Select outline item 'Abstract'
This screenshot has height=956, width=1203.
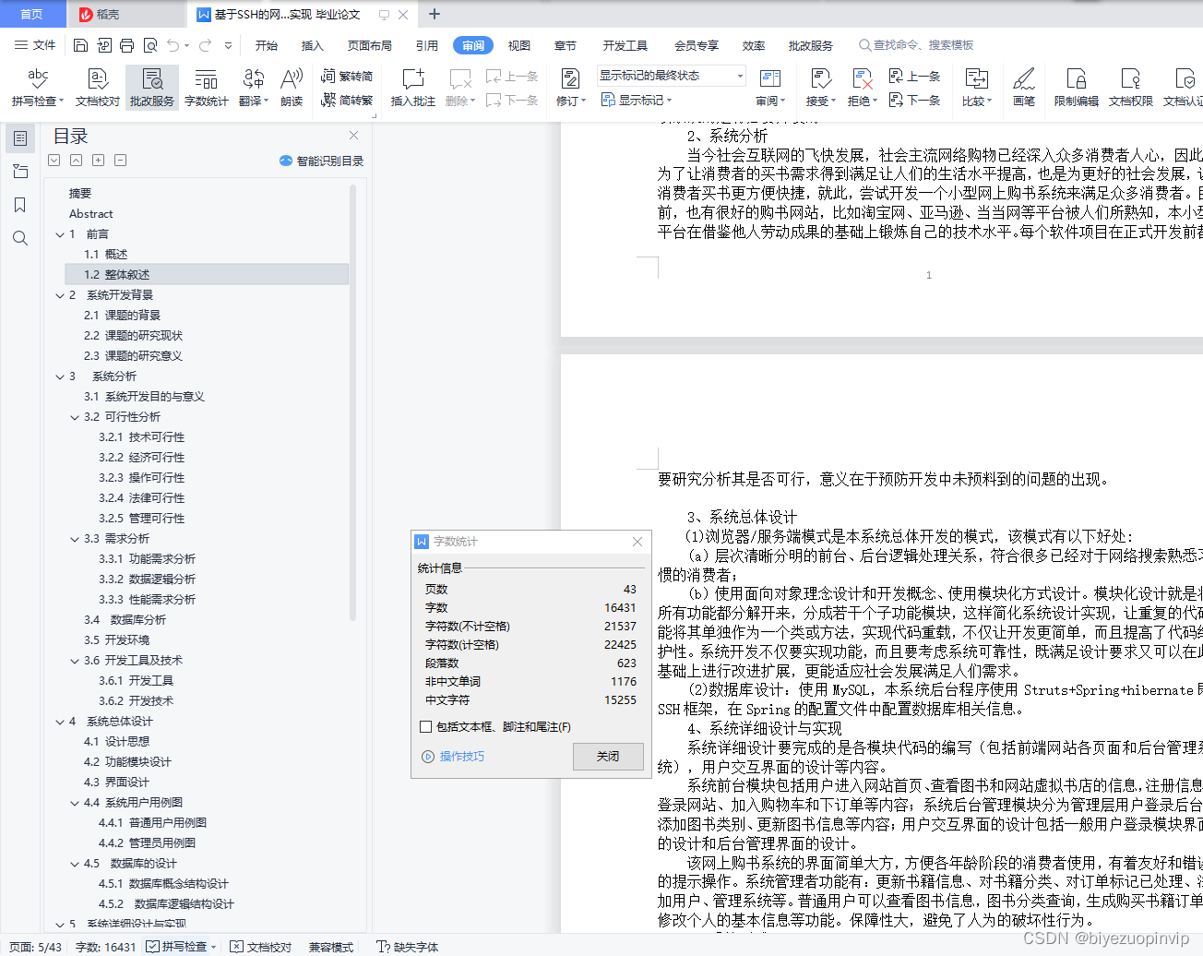coord(90,214)
